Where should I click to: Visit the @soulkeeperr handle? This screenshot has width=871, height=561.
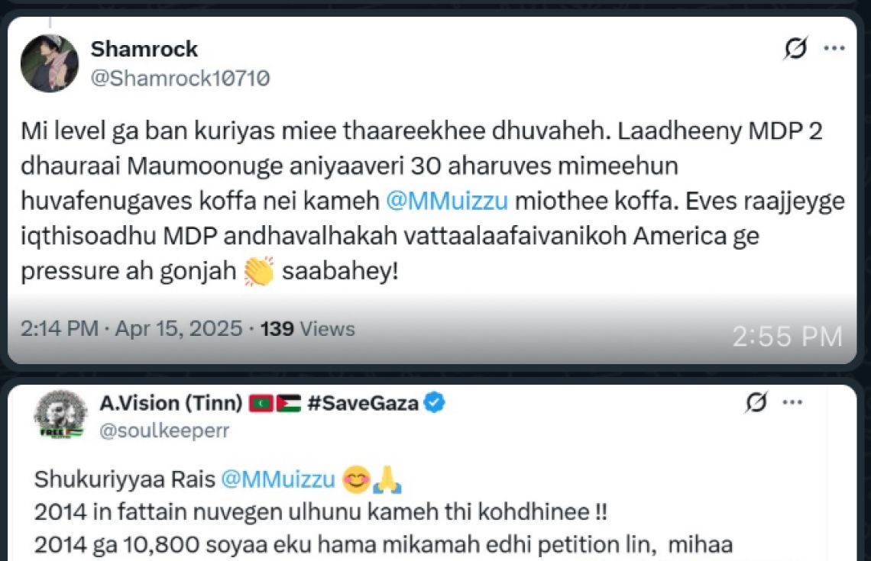(x=164, y=430)
